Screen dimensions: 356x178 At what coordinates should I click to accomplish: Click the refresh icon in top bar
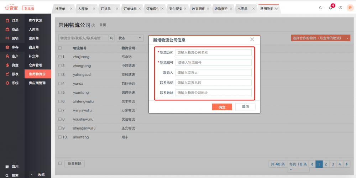[321, 7]
